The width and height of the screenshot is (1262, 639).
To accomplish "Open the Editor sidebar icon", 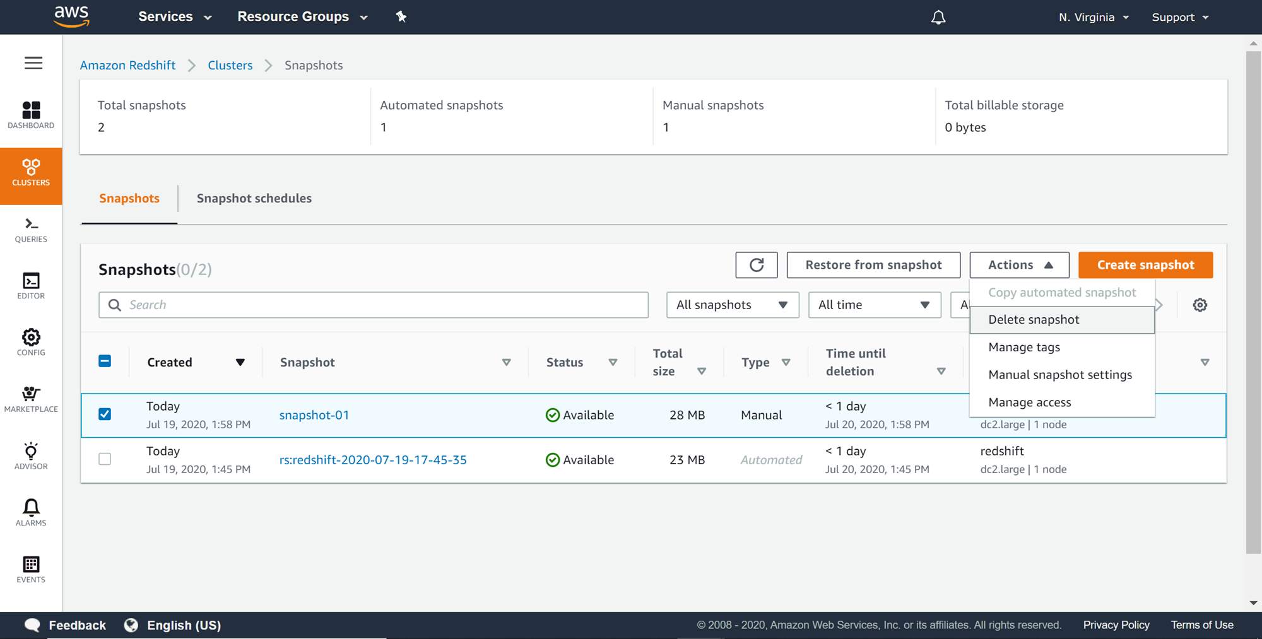I will tap(31, 286).
